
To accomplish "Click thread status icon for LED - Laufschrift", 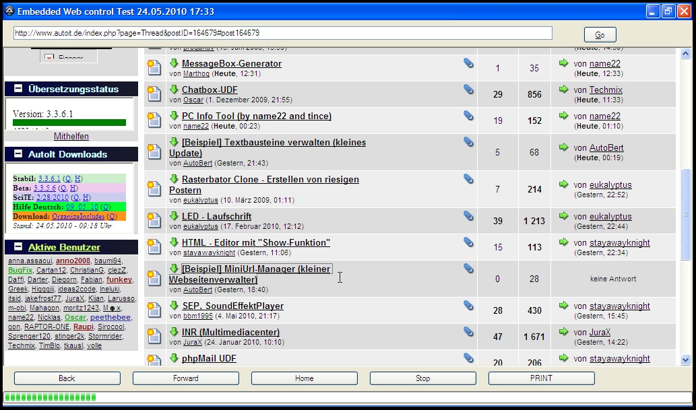I will tap(154, 220).
